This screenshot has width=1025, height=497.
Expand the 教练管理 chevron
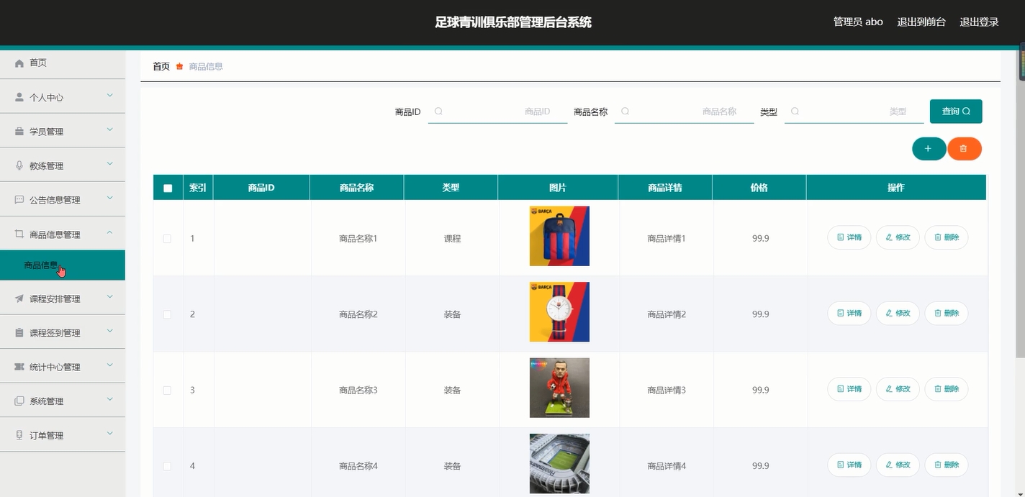[109, 164]
